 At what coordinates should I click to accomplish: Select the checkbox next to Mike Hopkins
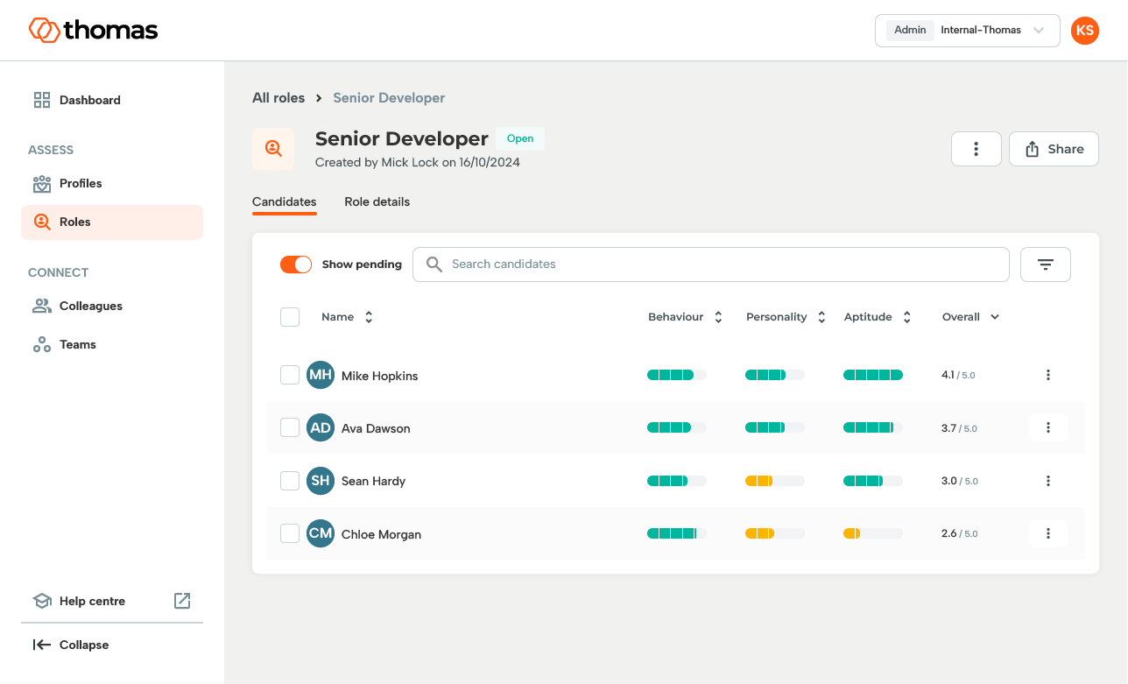click(290, 374)
